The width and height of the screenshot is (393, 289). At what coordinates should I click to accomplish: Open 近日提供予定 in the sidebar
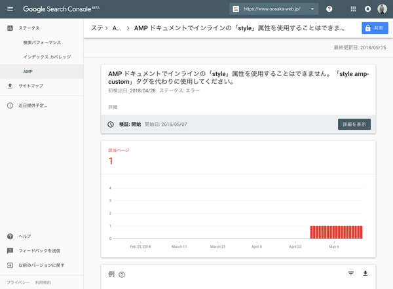(x=33, y=106)
